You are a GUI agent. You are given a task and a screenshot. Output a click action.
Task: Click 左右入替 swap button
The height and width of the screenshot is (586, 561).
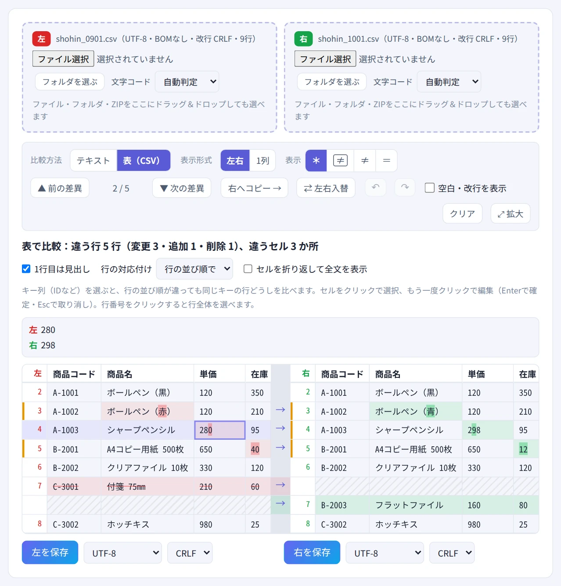click(326, 188)
